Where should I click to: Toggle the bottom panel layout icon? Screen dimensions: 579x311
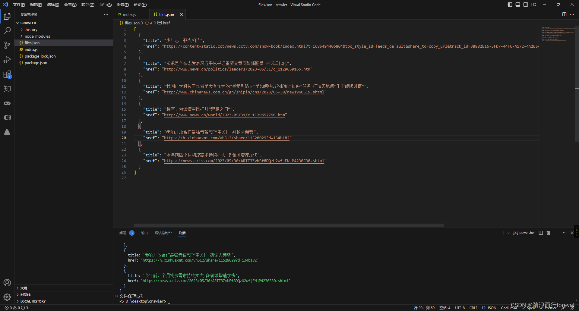coord(518,5)
